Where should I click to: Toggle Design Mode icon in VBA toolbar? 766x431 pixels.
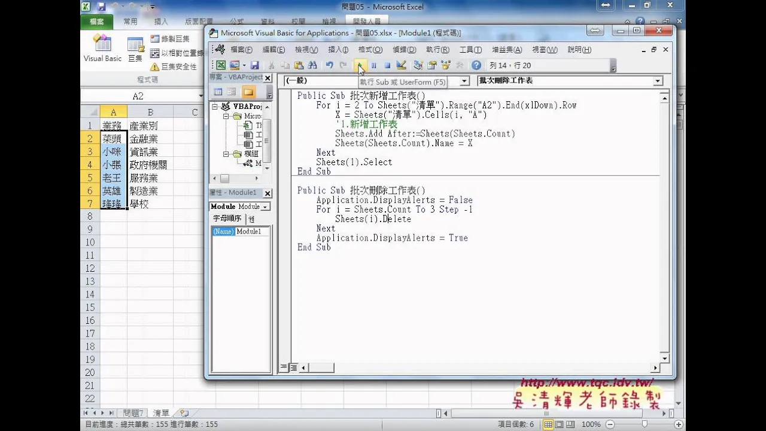(401, 65)
